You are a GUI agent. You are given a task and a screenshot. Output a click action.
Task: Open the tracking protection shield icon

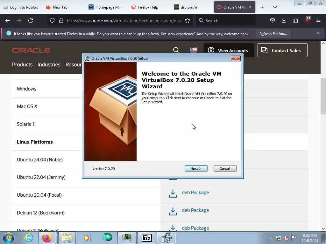pyautogui.click(x=52, y=20)
